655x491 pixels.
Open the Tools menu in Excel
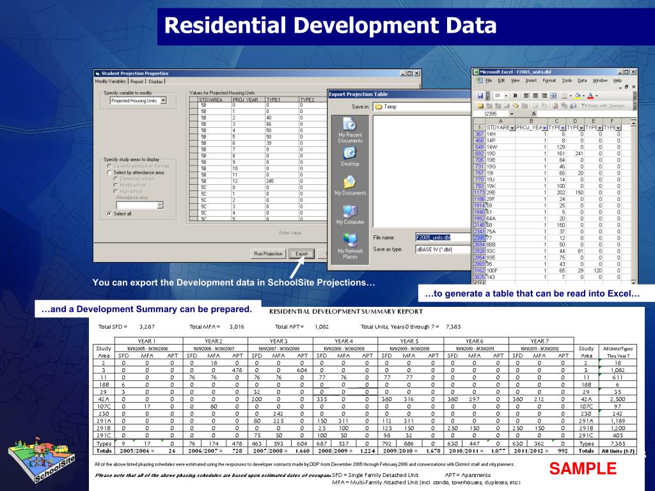pyautogui.click(x=567, y=80)
